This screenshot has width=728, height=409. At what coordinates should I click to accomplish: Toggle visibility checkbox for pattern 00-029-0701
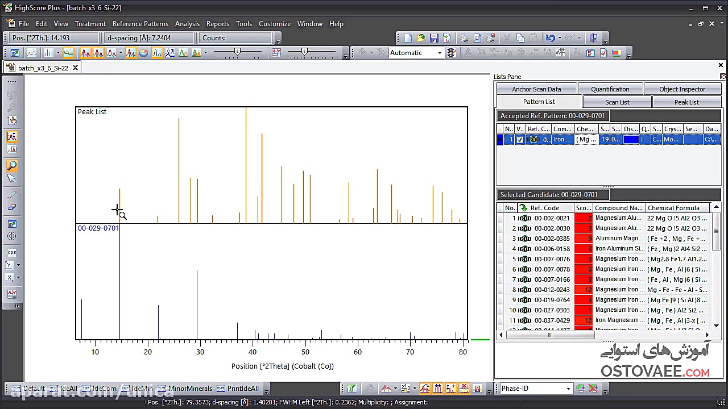[x=519, y=140]
